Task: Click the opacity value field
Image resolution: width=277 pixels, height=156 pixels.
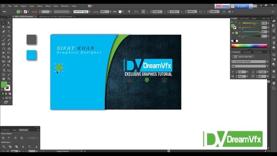Action: pyautogui.click(x=105, y=12)
